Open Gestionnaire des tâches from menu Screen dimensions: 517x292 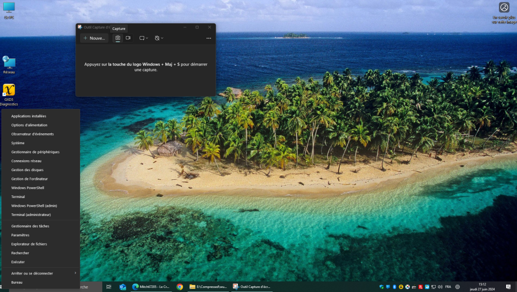(x=30, y=226)
